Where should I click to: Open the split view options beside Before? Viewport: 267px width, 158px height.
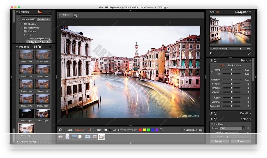point(76,15)
